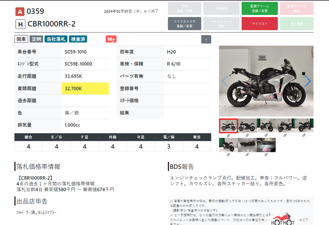
Task: Open link icon under front-right angle thumbnail
Action: tap(266, 135)
